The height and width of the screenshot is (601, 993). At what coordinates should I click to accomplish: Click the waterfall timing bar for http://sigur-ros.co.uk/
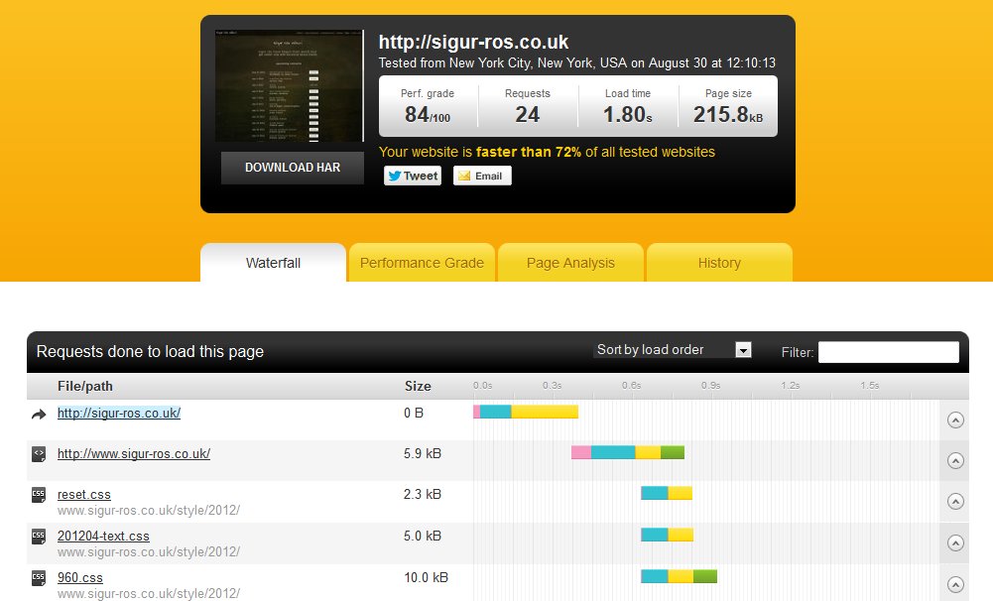526,412
